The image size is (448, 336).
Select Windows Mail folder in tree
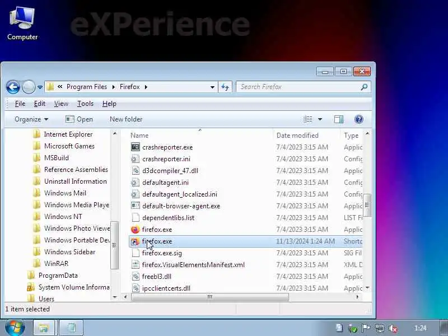(59, 193)
